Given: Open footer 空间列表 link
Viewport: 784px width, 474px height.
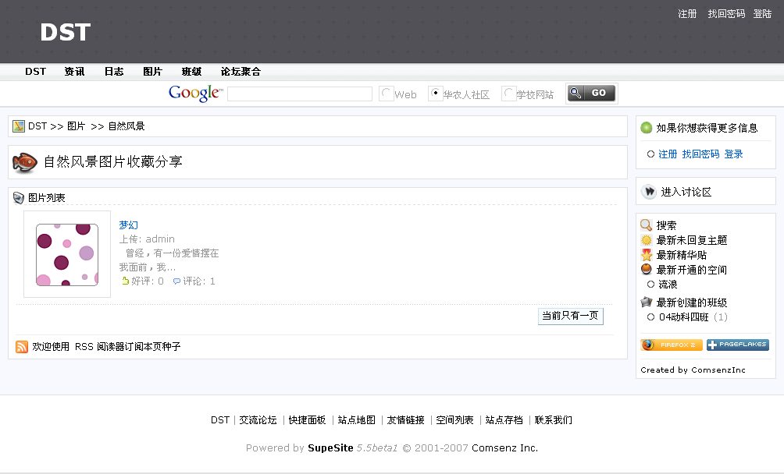Looking at the screenshot, I should 454,420.
